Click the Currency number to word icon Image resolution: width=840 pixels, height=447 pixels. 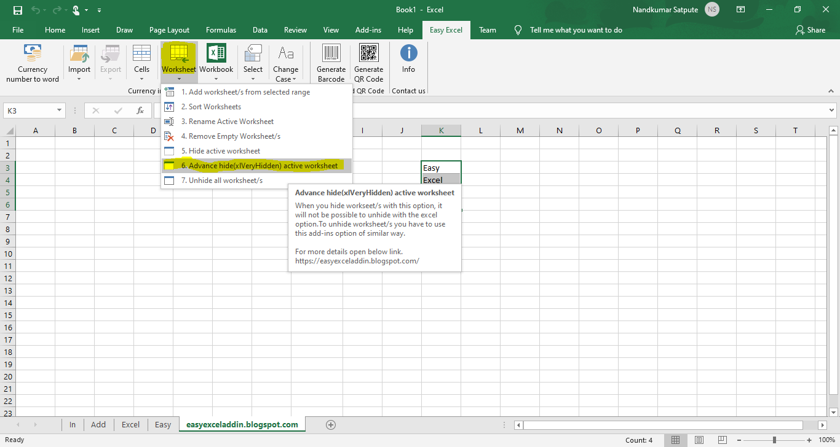[33, 53]
